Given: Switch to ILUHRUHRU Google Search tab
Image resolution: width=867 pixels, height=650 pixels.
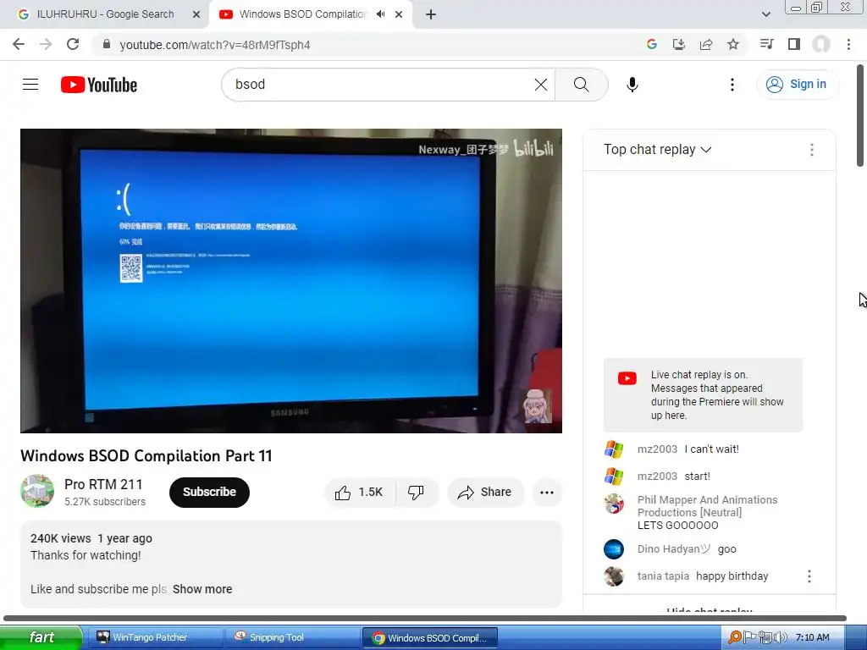Looking at the screenshot, I should (x=105, y=14).
